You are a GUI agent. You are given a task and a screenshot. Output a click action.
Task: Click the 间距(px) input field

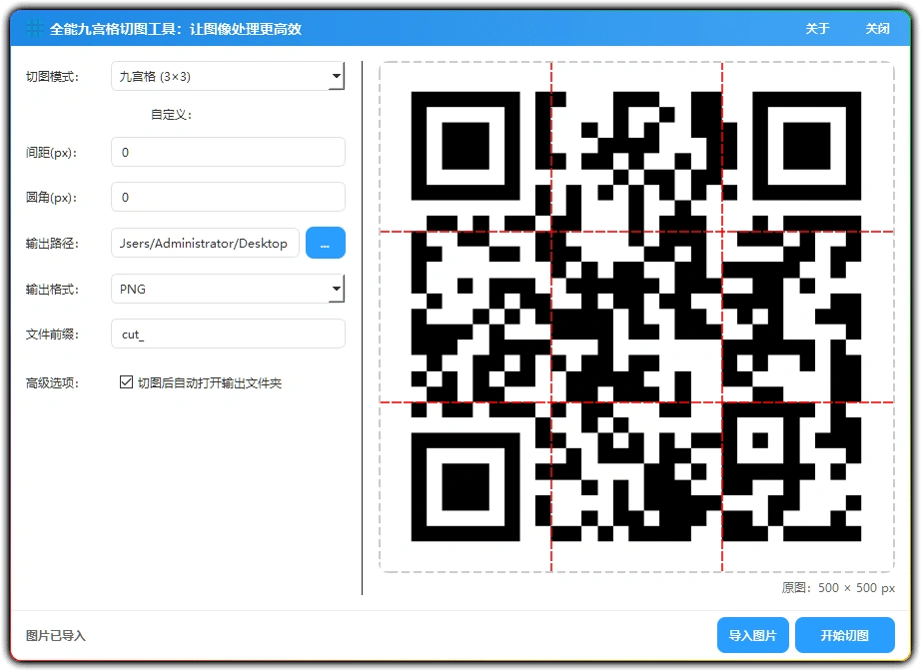(228, 152)
